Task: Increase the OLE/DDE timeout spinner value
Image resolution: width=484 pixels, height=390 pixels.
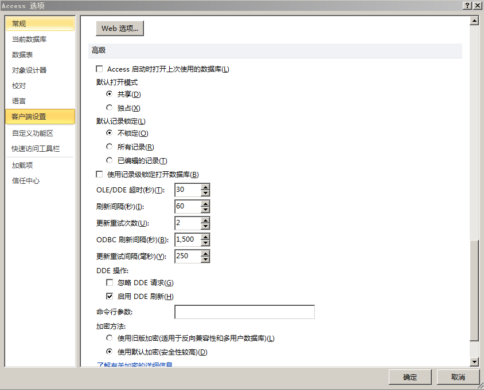Action: pyautogui.click(x=205, y=187)
